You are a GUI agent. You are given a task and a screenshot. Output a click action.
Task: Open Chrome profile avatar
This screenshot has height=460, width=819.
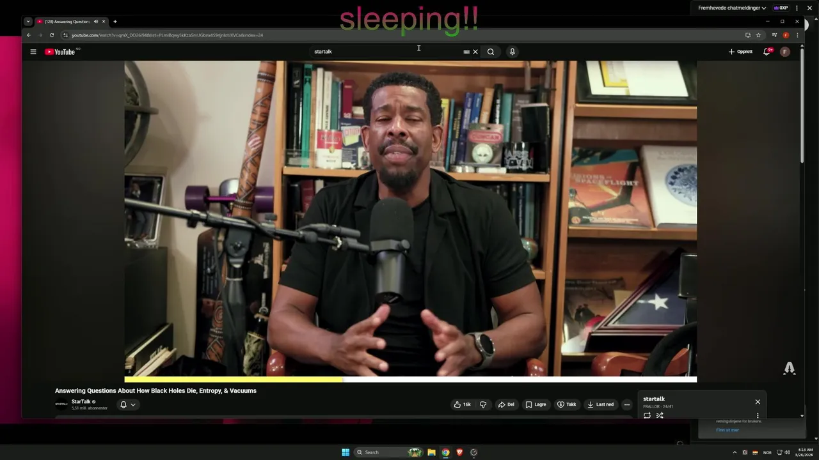[786, 35]
